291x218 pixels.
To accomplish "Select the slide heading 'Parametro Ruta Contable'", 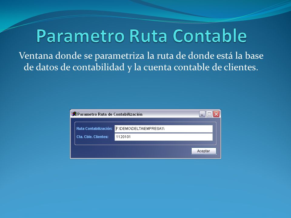I will (142, 36).
